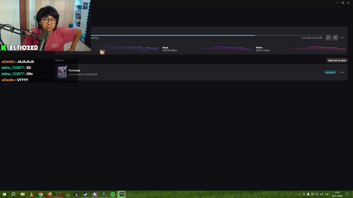Minimize the Epic Games Launcher window

tap(337, 3)
